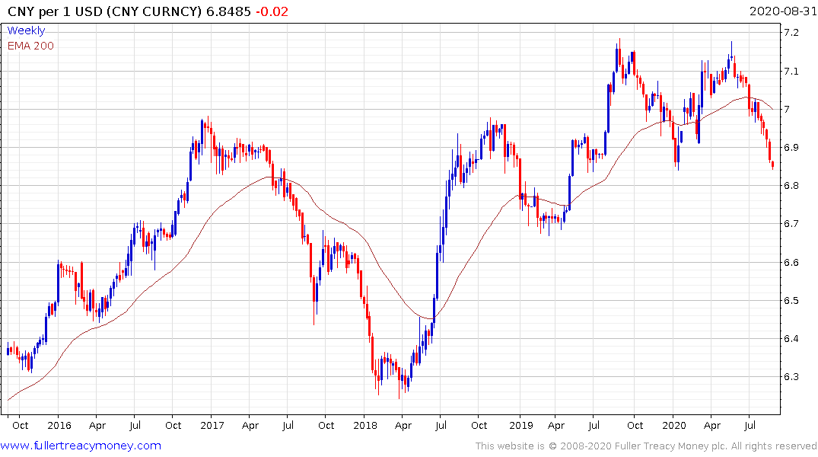818x457 pixels.
Task: Click the 6.5 price axis label
Action: coord(791,300)
